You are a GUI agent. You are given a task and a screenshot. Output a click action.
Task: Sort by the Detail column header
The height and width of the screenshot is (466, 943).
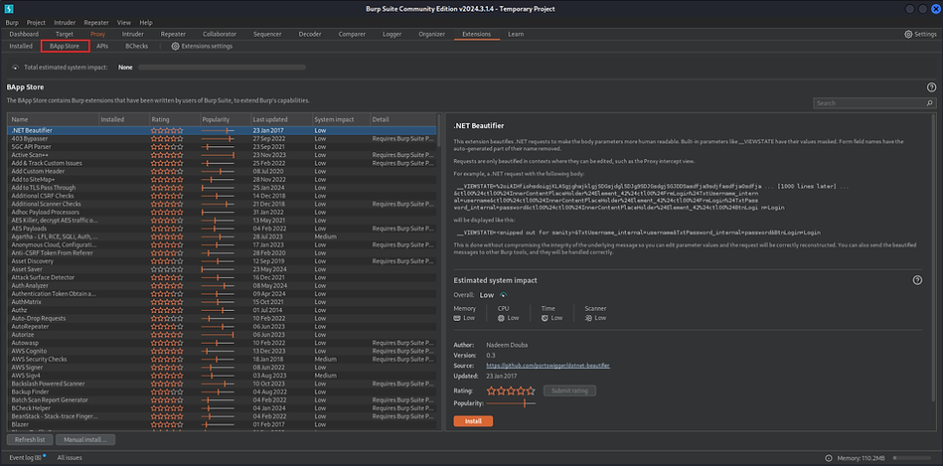pos(403,119)
